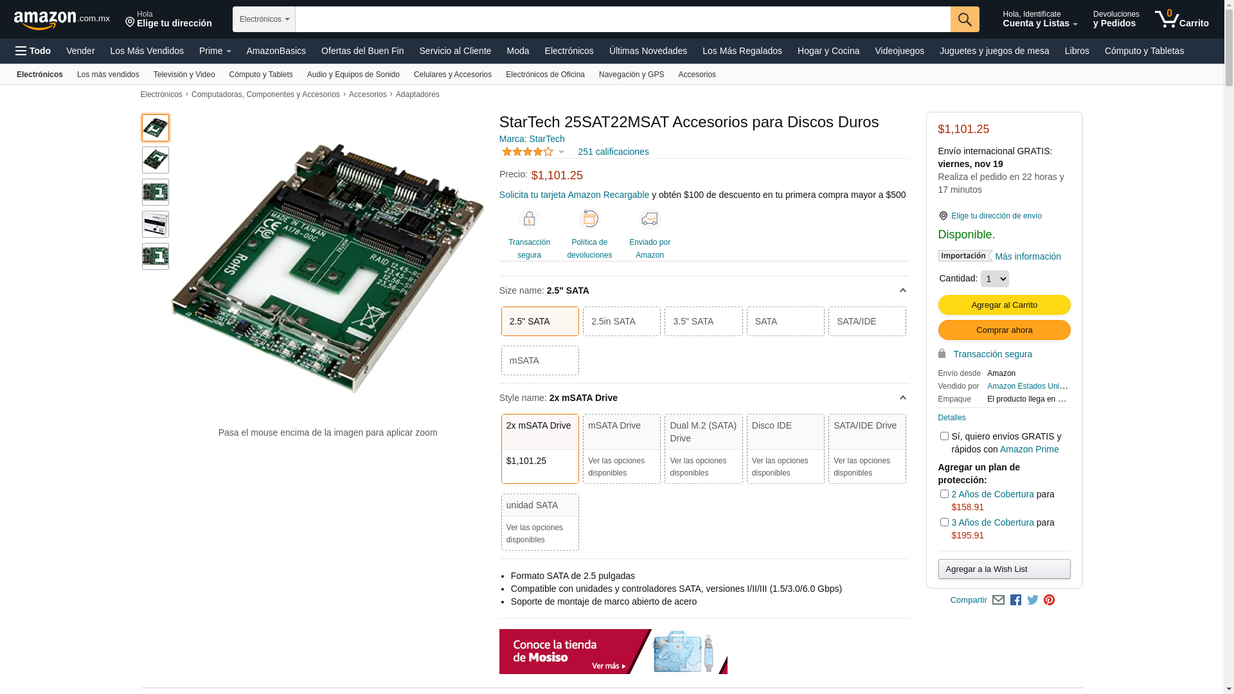
Task: Go to Celulares y Accesorios subcategory
Action: pos(452,75)
